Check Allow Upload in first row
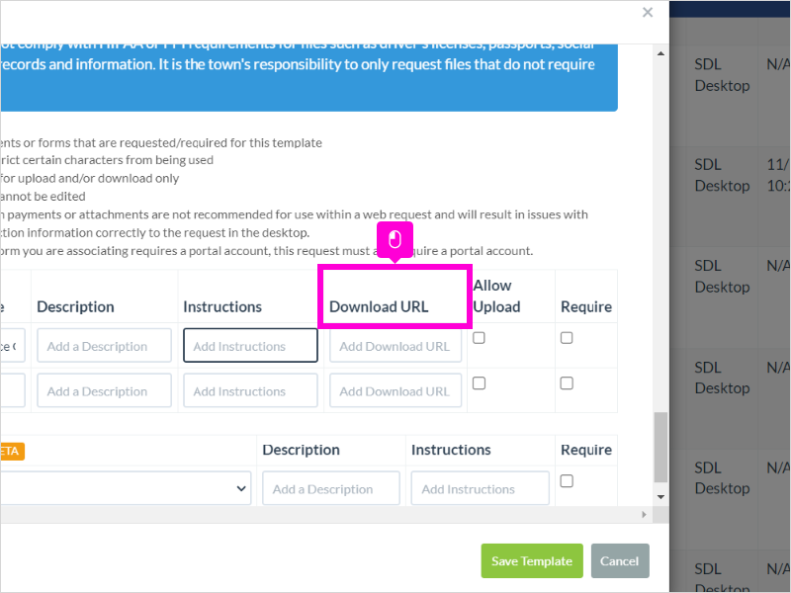 tap(479, 338)
